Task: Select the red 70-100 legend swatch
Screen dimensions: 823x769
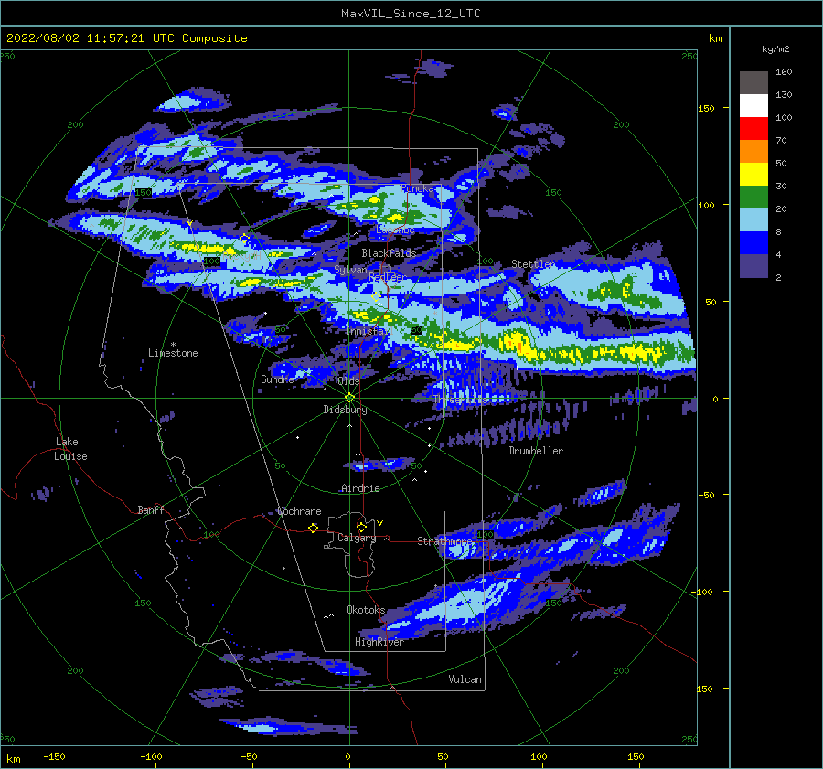Action: click(754, 129)
